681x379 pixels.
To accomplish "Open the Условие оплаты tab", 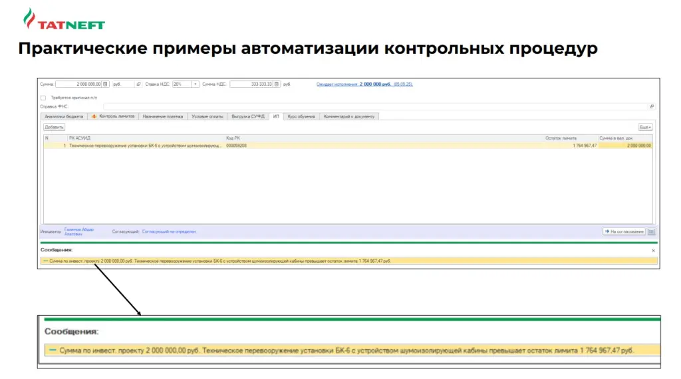I will click(x=207, y=116).
